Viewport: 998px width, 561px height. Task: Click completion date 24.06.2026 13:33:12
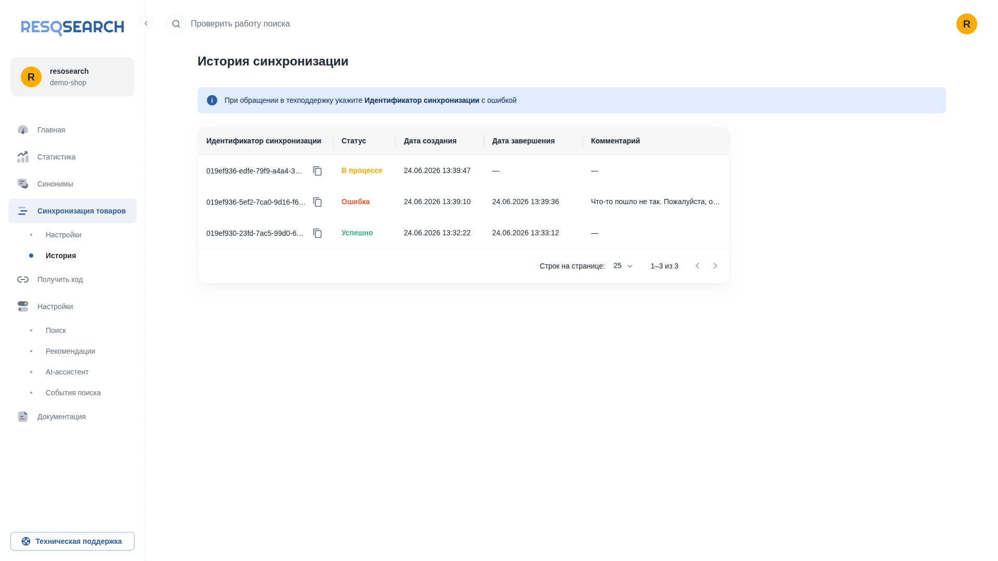(526, 233)
